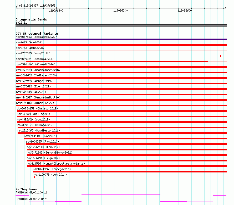Click the FAM184A|NM_001100411 gene label

32,192
